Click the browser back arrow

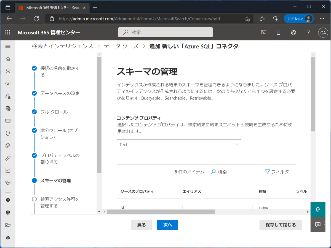pos(9,18)
